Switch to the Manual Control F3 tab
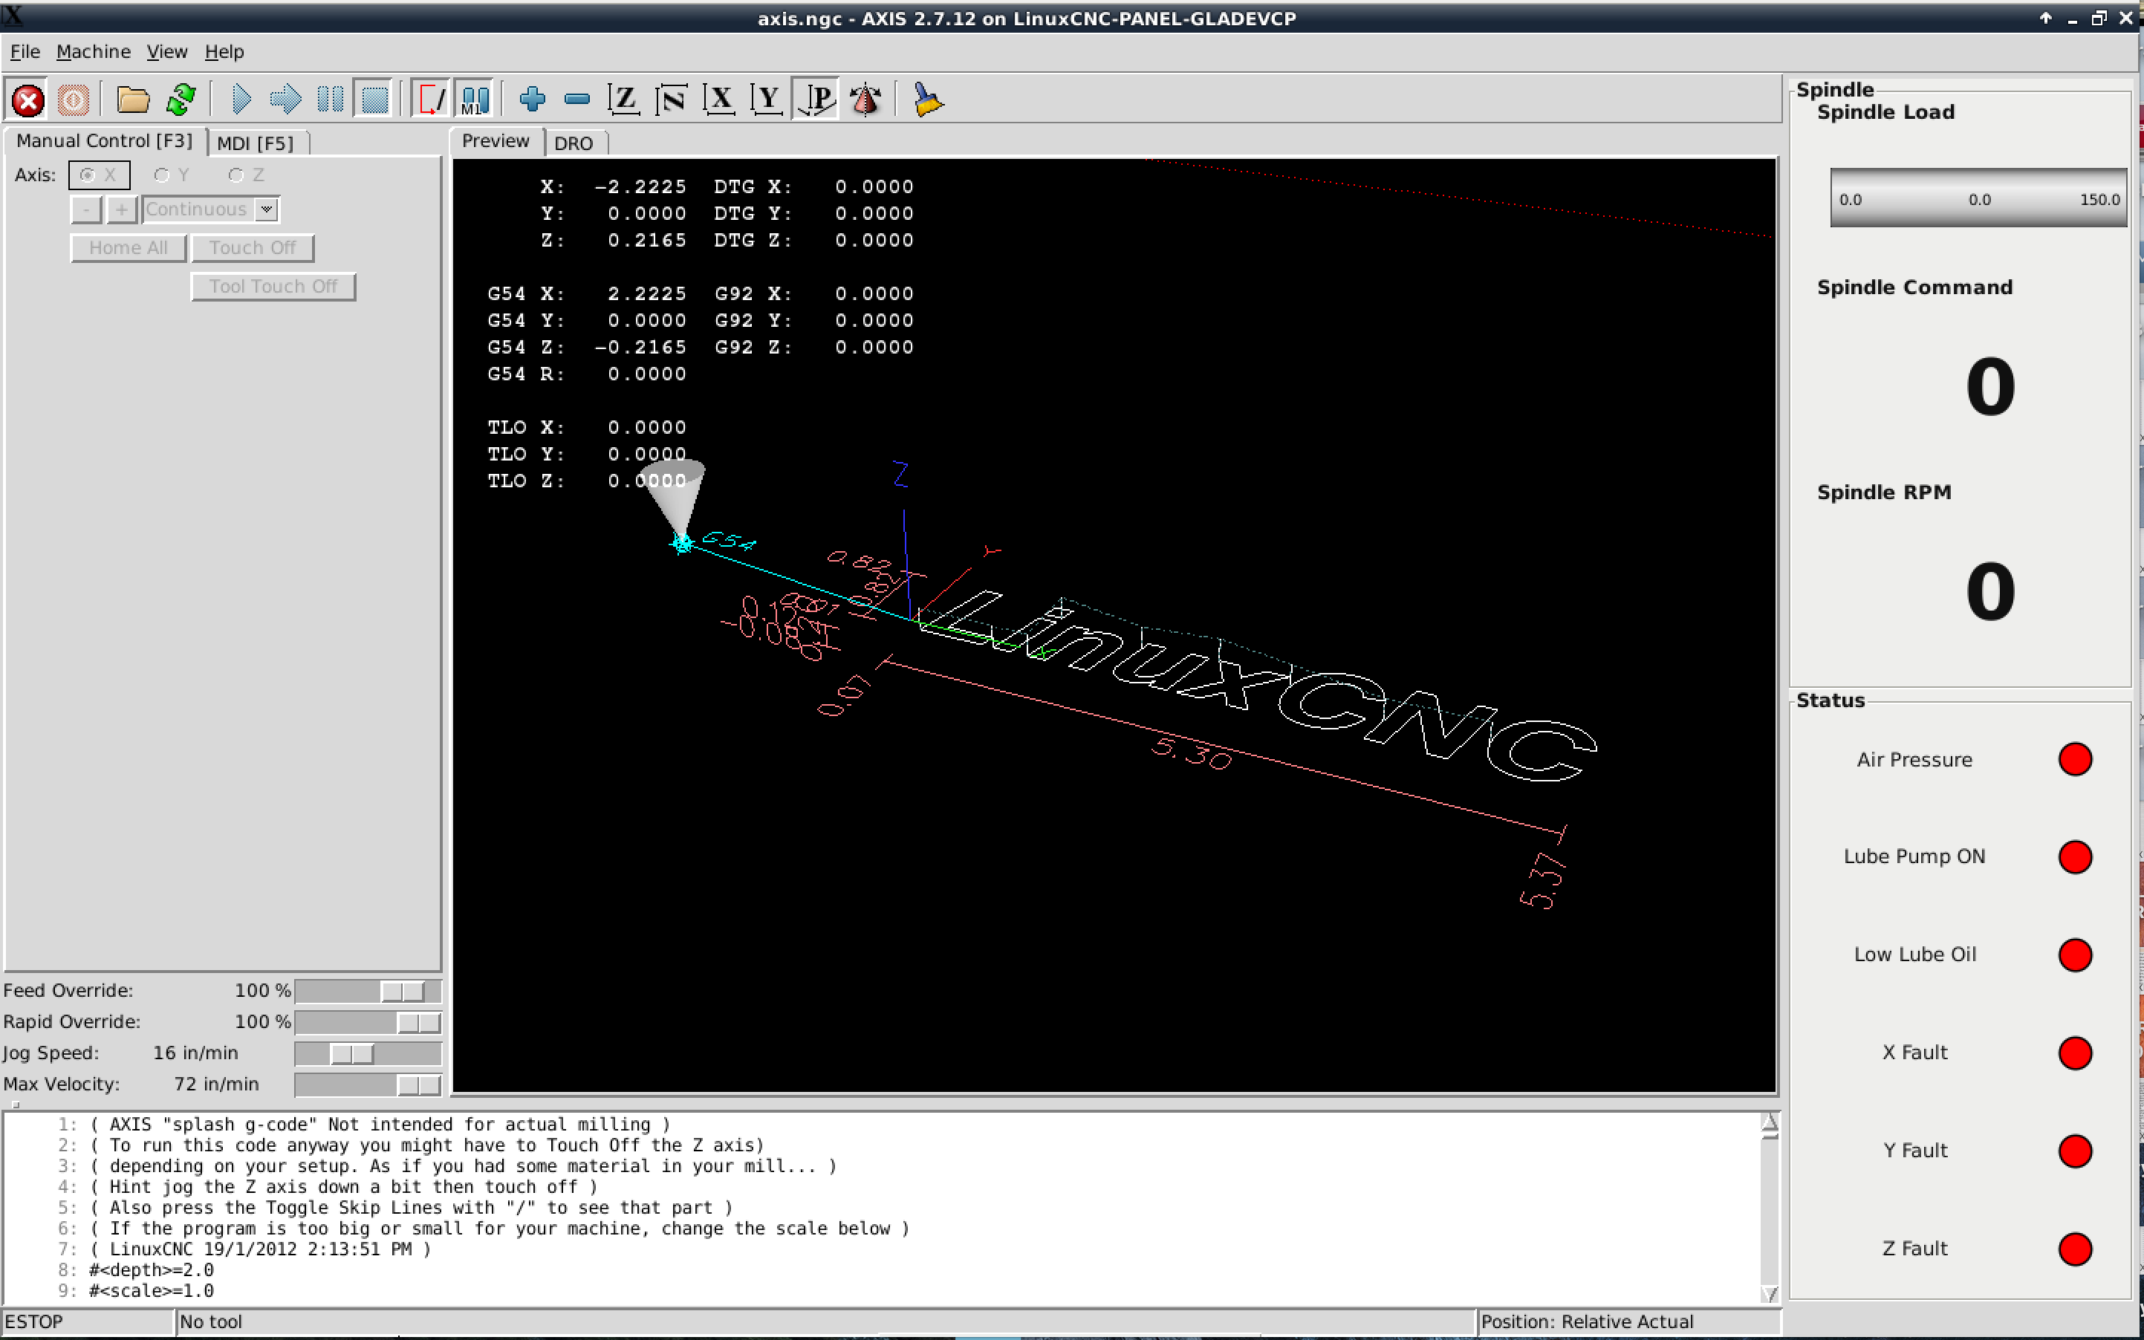This screenshot has height=1340, width=2144. click(x=105, y=141)
